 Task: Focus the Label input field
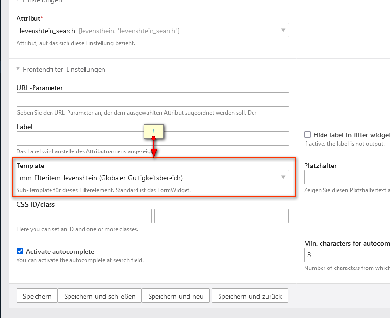[153, 138]
